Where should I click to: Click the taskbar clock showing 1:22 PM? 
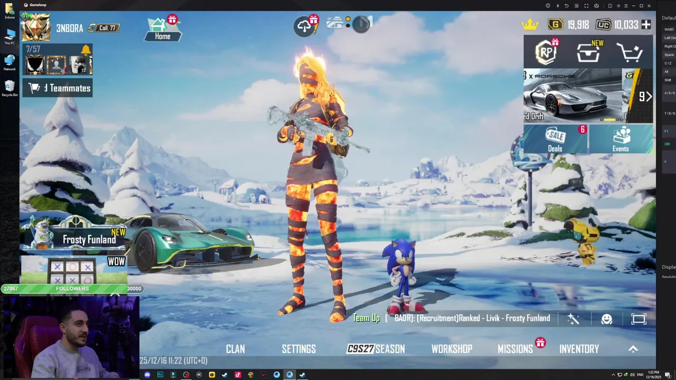[x=653, y=375]
